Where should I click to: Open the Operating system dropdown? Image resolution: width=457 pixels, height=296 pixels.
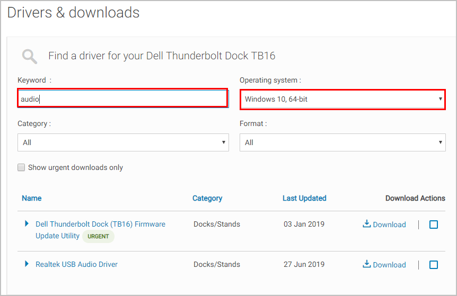[x=342, y=99]
